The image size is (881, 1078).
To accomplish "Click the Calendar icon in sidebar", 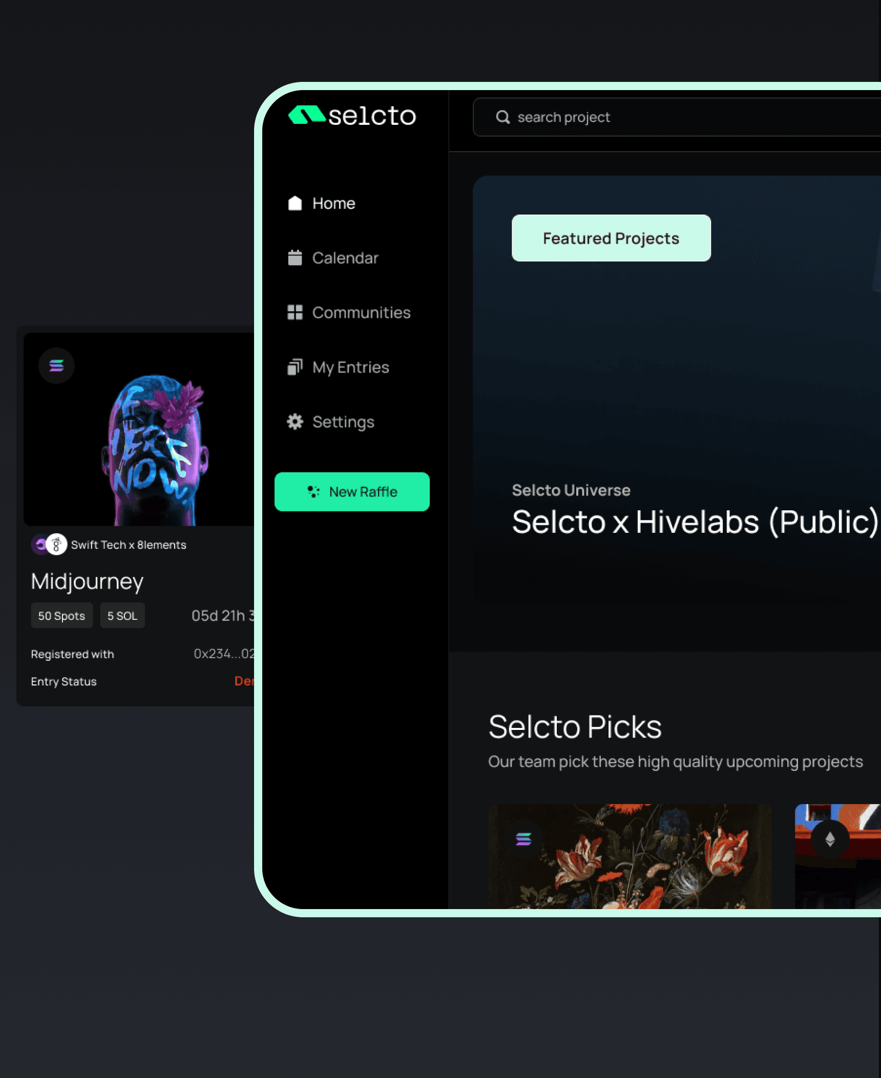I will coord(295,257).
